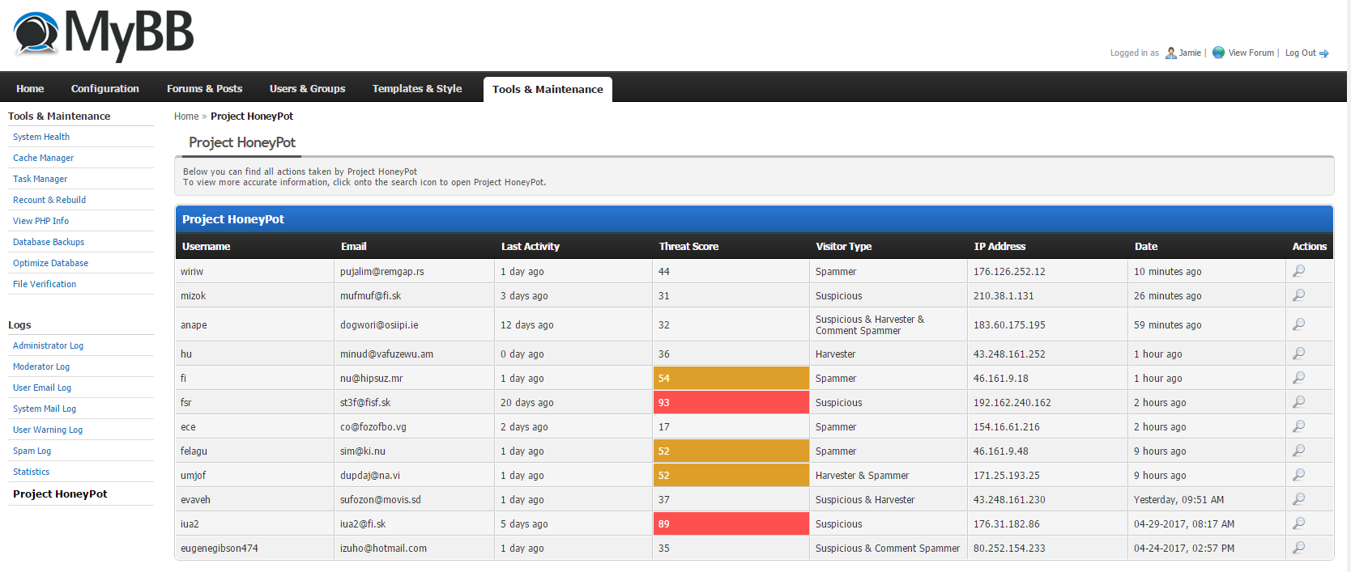Click the Home breadcrumb link
The width and height of the screenshot is (1351, 572).
point(185,117)
